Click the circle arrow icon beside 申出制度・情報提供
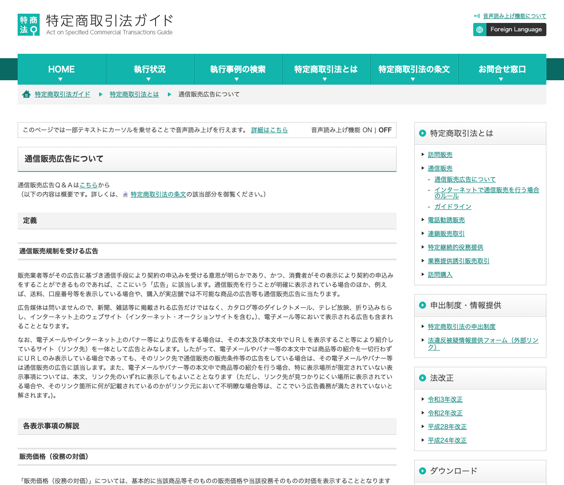The height and width of the screenshot is (485, 564). click(x=423, y=305)
